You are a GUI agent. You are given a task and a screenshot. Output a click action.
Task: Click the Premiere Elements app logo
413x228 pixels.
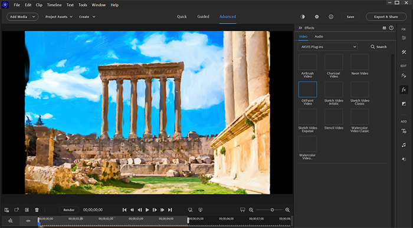(x=5, y=5)
